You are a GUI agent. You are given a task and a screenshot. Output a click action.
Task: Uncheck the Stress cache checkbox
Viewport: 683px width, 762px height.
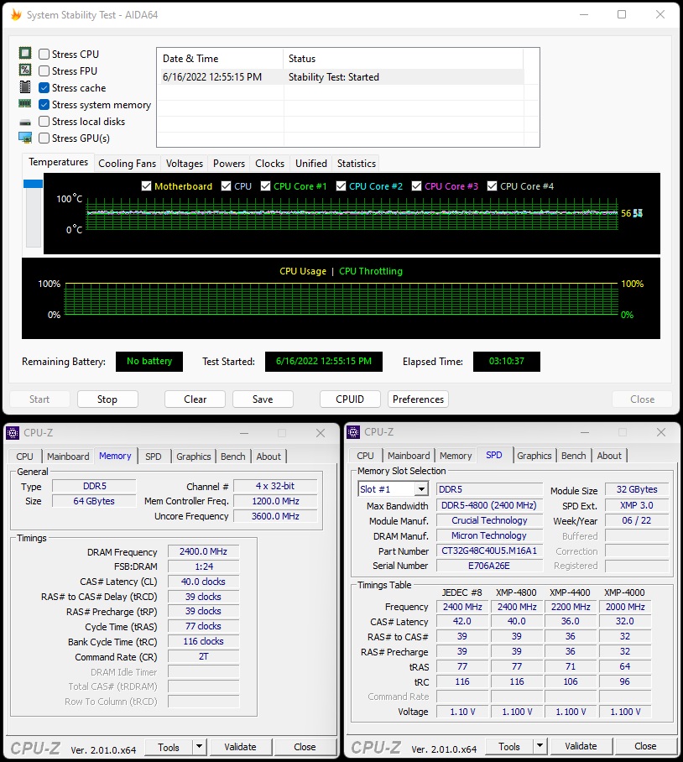tap(44, 88)
